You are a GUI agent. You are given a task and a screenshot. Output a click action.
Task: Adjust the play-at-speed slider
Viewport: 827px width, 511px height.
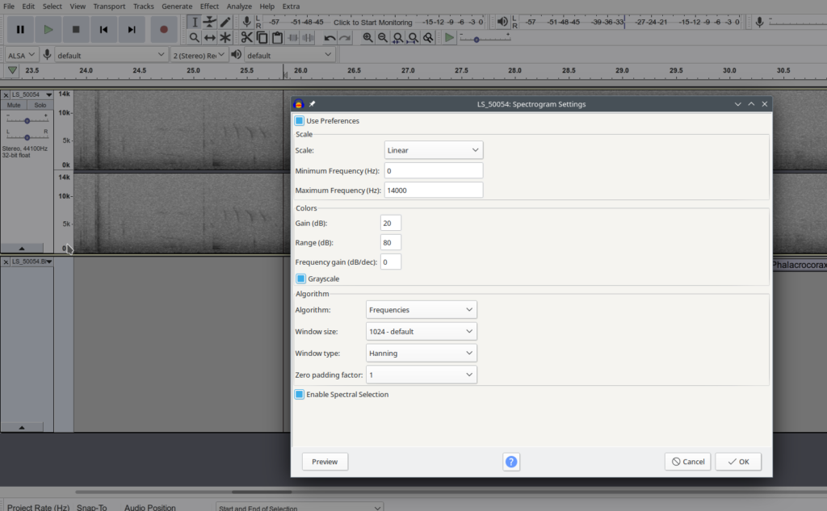tap(485, 40)
